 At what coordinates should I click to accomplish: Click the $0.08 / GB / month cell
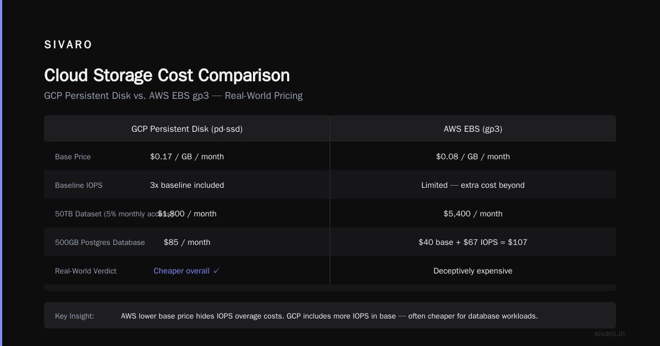pyautogui.click(x=473, y=157)
